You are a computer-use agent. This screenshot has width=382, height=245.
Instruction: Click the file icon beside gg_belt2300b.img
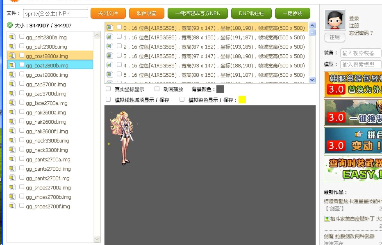(12, 47)
